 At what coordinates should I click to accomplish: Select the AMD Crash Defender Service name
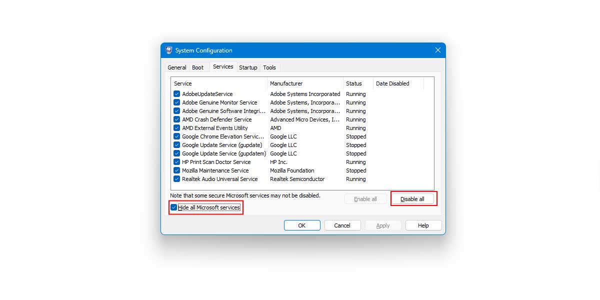point(217,119)
